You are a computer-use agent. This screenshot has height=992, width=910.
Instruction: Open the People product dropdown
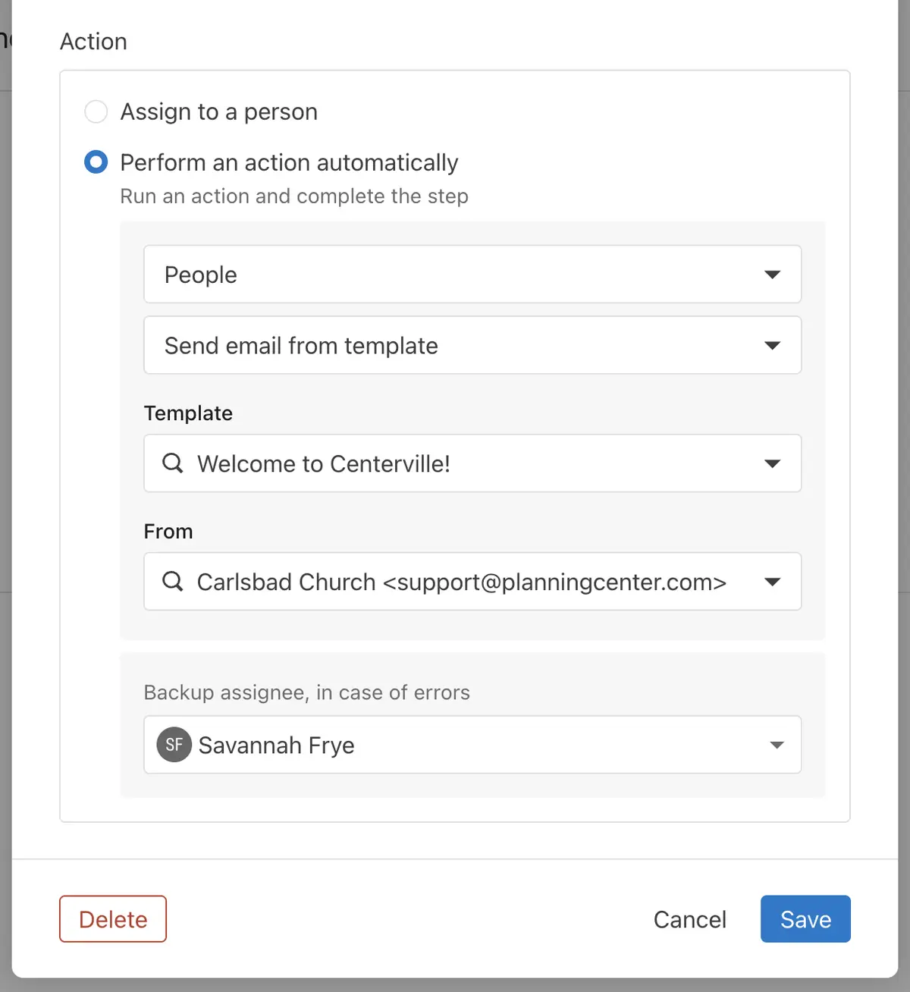[472, 275]
